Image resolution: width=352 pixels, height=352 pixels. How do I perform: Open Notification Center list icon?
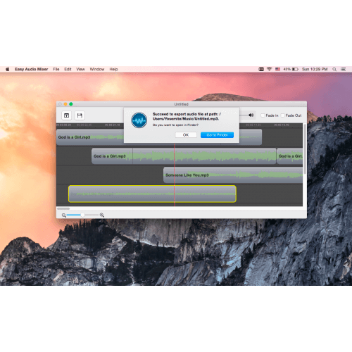(x=344, y=69)
